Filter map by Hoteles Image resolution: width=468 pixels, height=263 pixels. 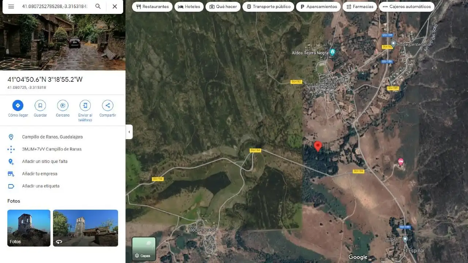[x=189, y=7]
